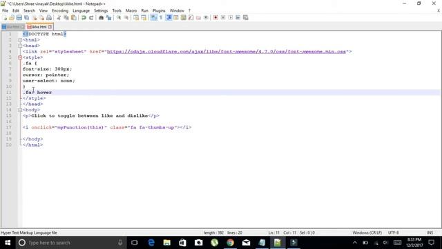Click line number 17 in the margin
This screenshot has height=249, width=442.
pos(9,127)
